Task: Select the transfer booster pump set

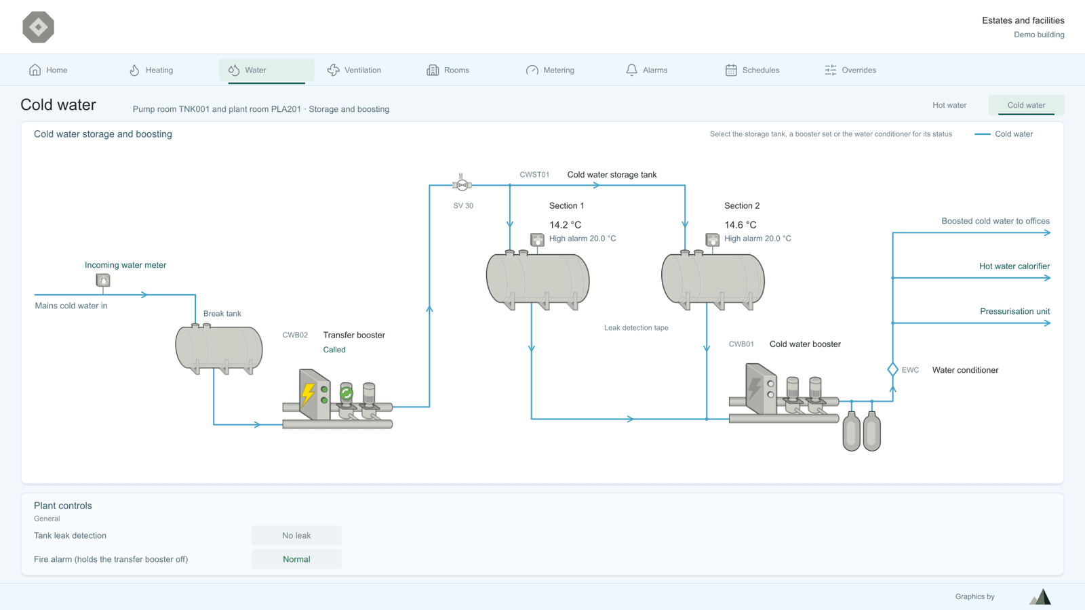Action: point(338,399)
